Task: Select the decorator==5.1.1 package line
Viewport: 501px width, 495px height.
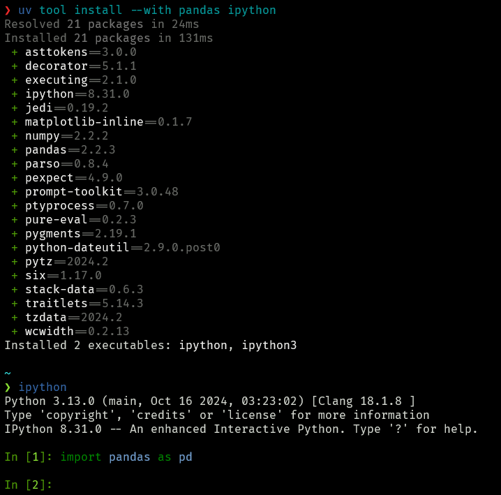Action: coord(74,66)
